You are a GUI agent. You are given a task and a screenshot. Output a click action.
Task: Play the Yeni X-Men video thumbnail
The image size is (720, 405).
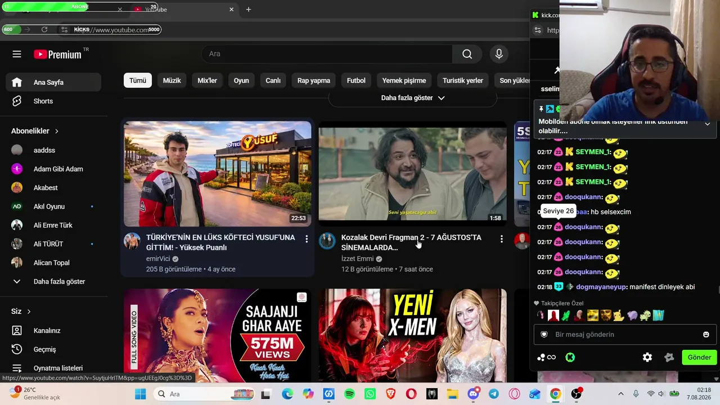point(413,336)
